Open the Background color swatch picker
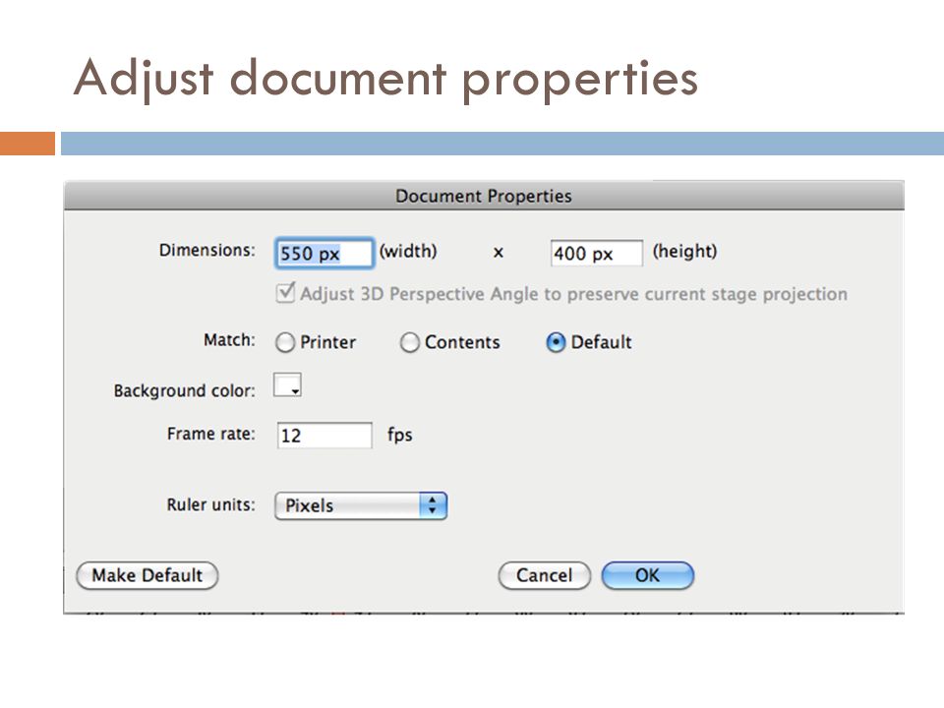944x708 pixels. pyautogui.click(x=287, y=384)
